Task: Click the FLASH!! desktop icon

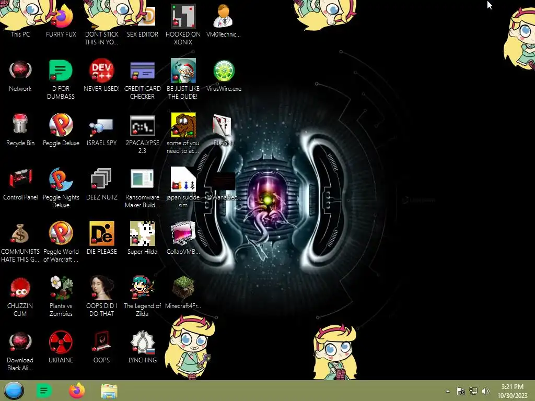Action: tap(224, 130)
